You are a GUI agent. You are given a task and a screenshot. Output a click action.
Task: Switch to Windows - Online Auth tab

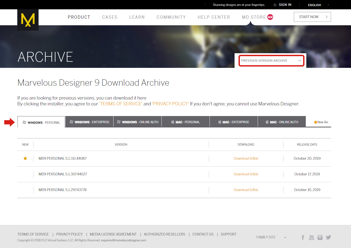(137, 122)
